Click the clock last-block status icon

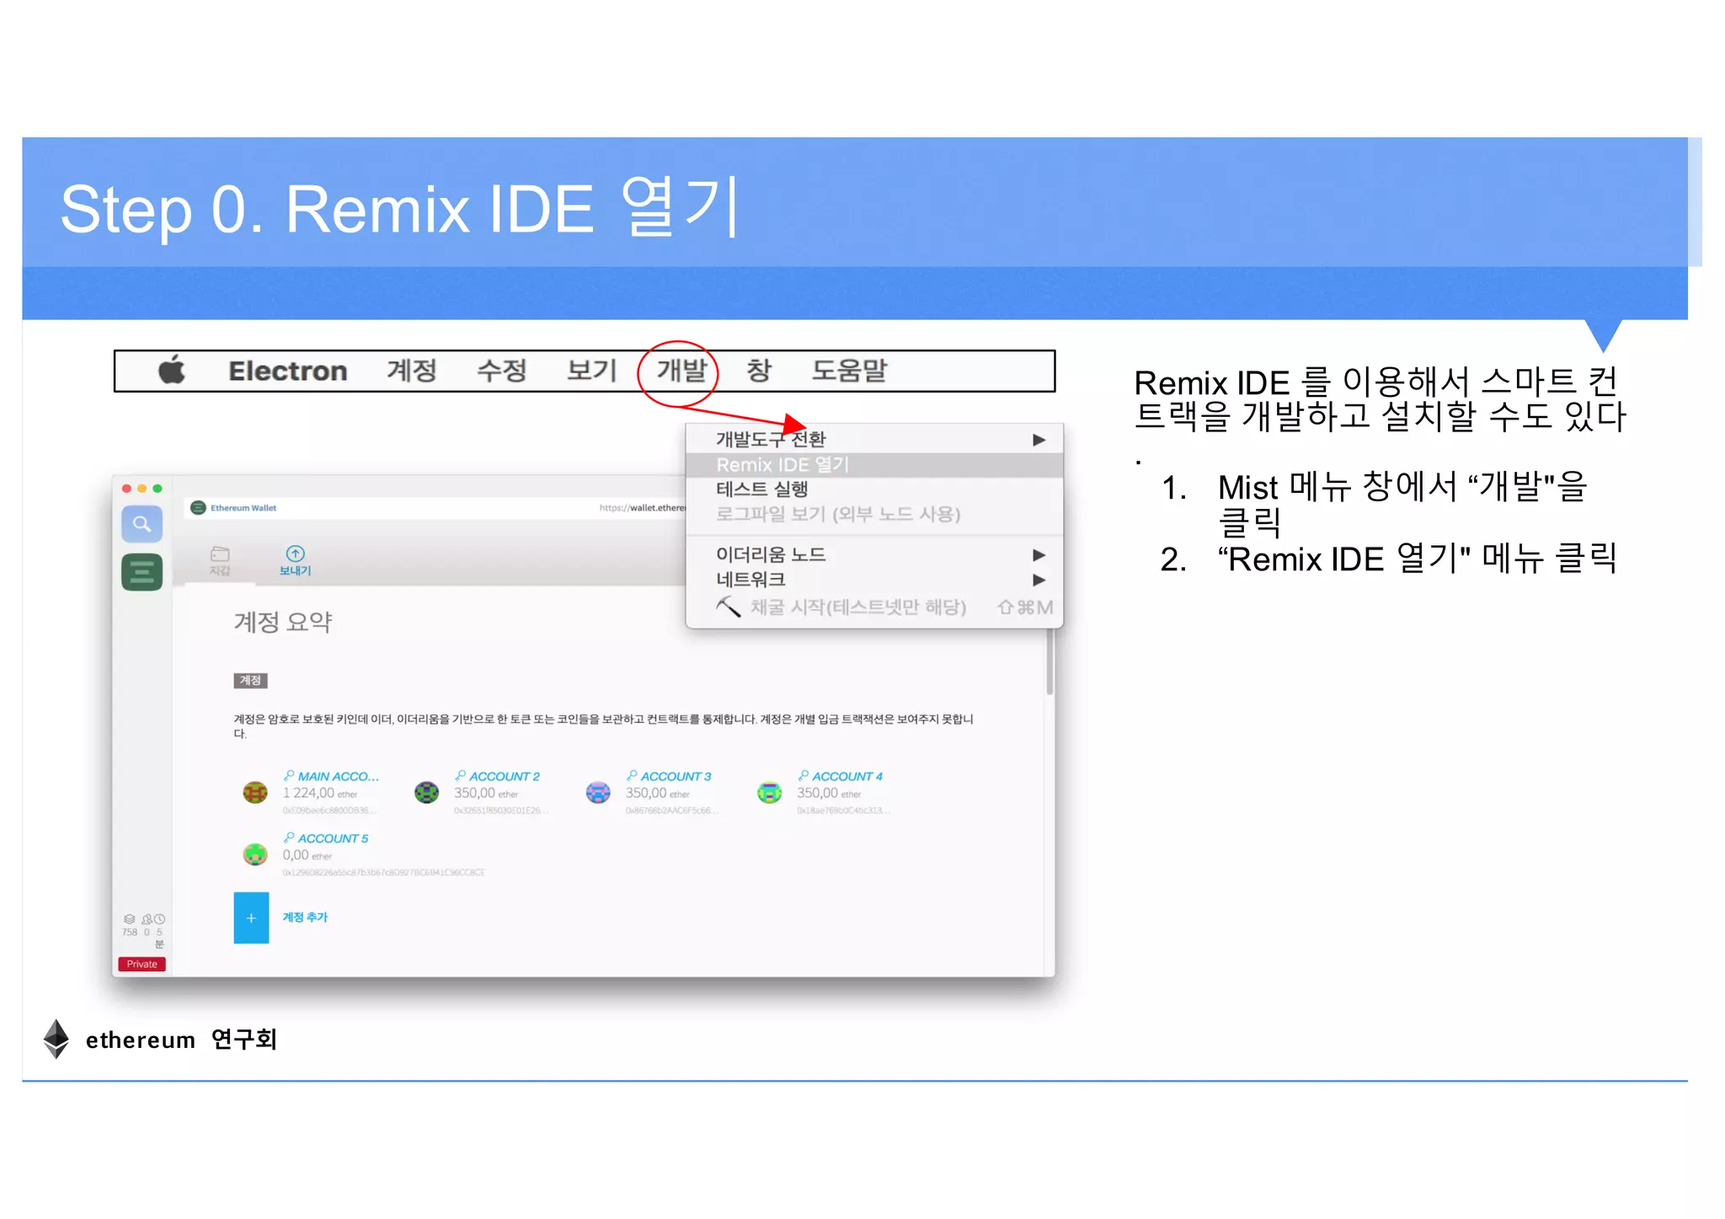coord(159,919)
